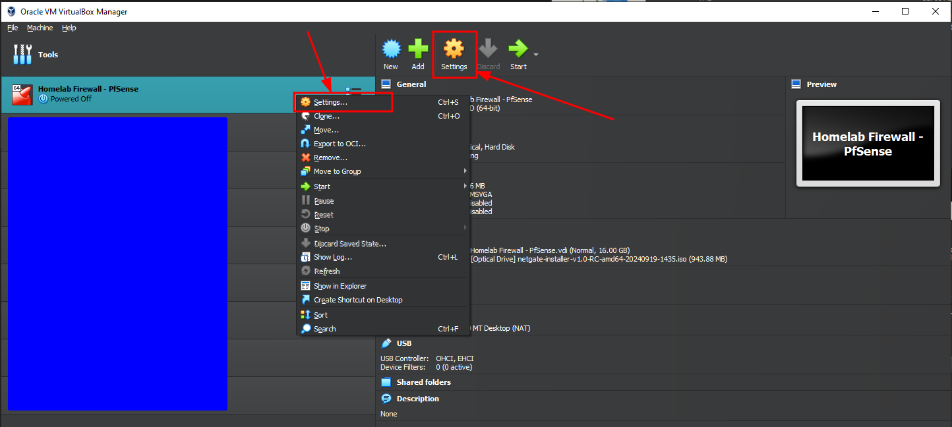Click Discard Saved State... in the context menu
The image size is (952, 427).
click(x=383, y=243)
